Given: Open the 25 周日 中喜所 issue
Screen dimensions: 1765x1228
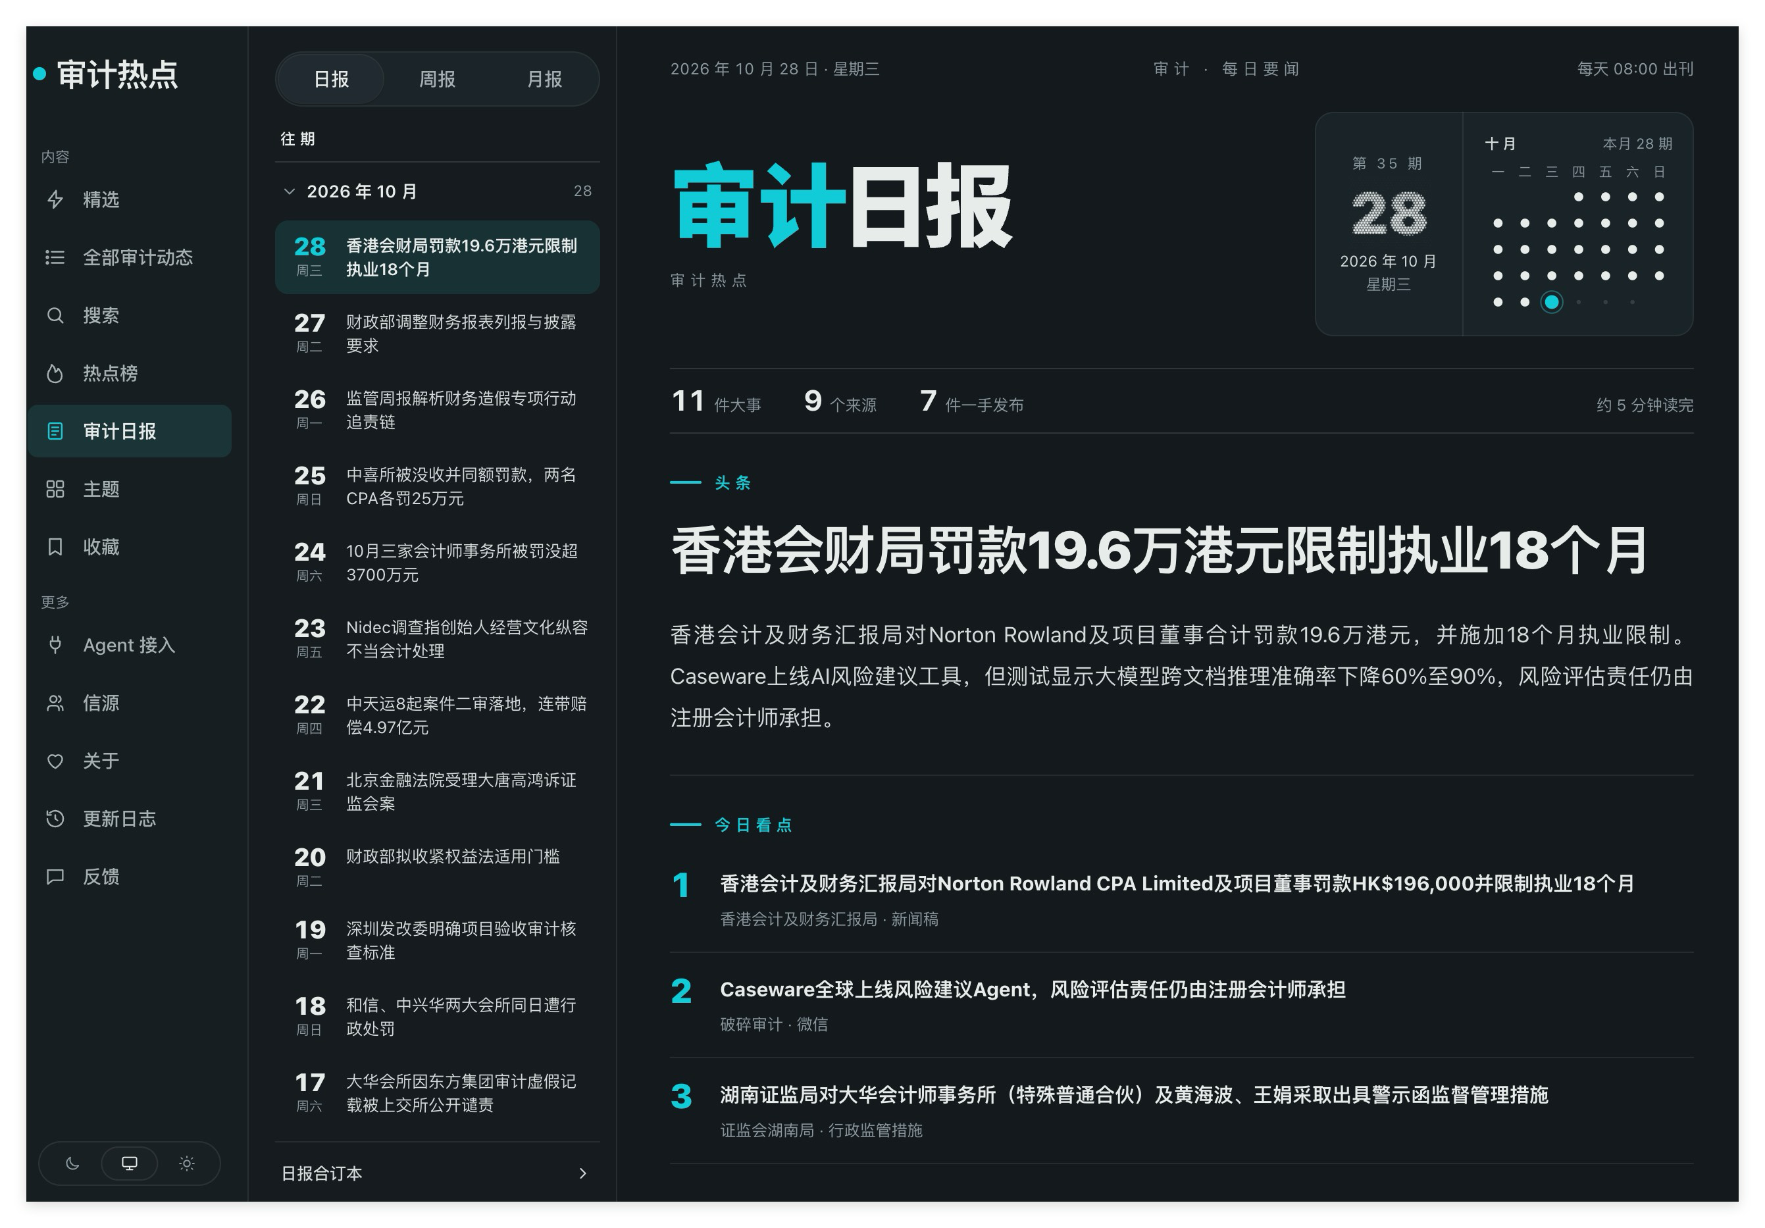Looking at the screenshot, I should pyautogui.click(x=438, y=486).
